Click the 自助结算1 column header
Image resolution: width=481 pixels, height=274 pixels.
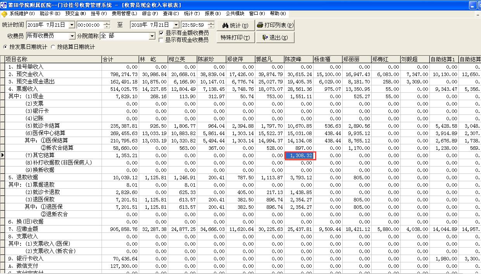444,59
